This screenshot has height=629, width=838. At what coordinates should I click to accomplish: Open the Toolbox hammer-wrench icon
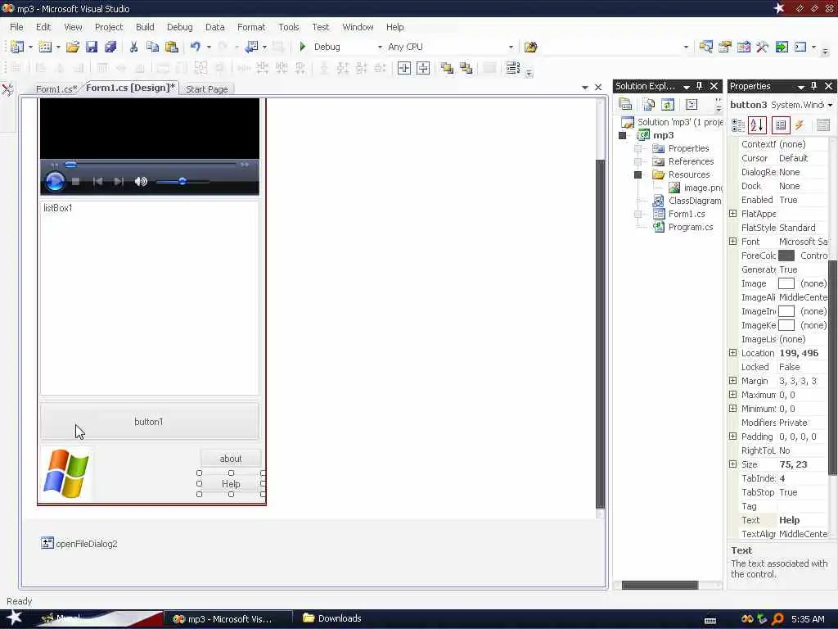click(x=763, y=47)
